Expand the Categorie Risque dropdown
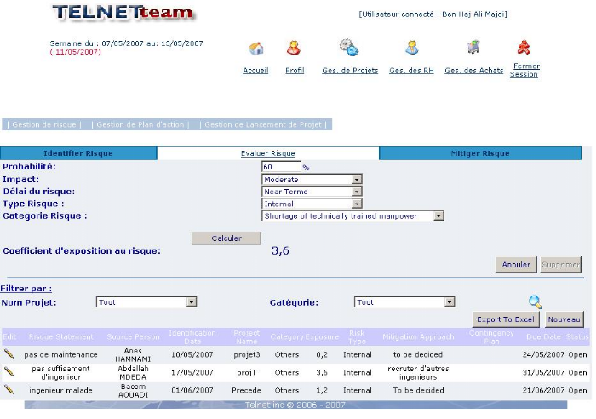The image size is (596, 419). [438, 216]
